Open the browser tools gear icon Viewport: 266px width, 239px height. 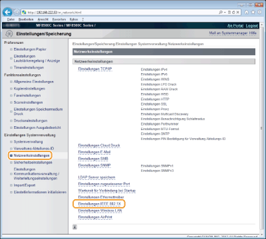259,12
